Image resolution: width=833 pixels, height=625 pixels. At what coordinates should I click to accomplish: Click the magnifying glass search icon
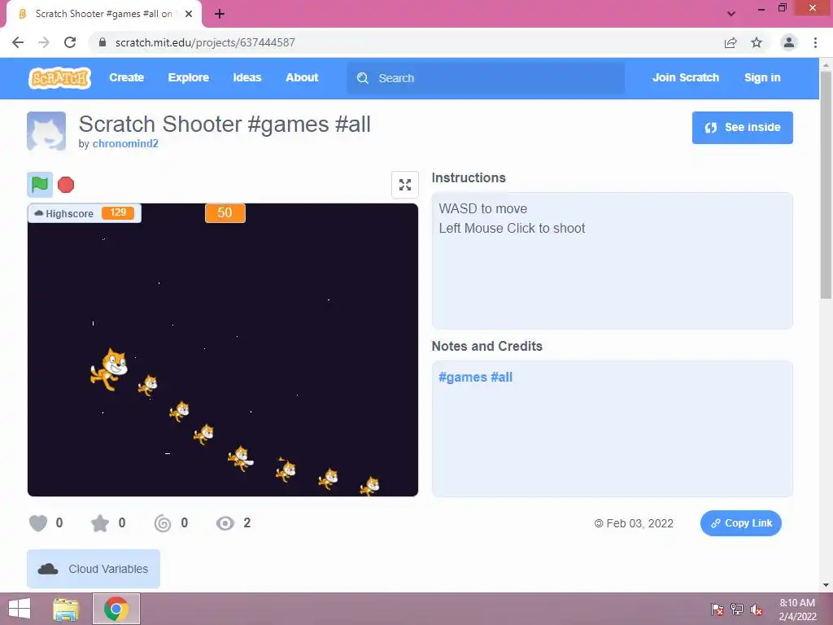tap(363, 78)
